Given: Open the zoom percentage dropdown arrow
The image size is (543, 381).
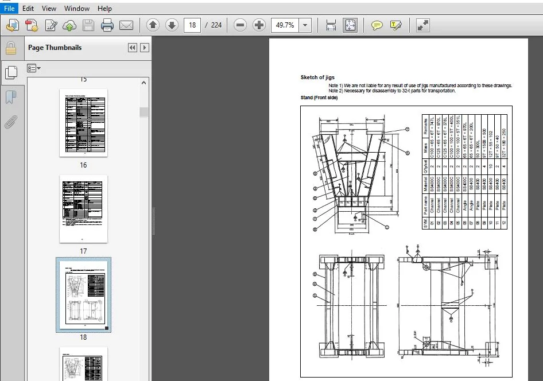Looking at the screenshot, I should click(305, 25).
